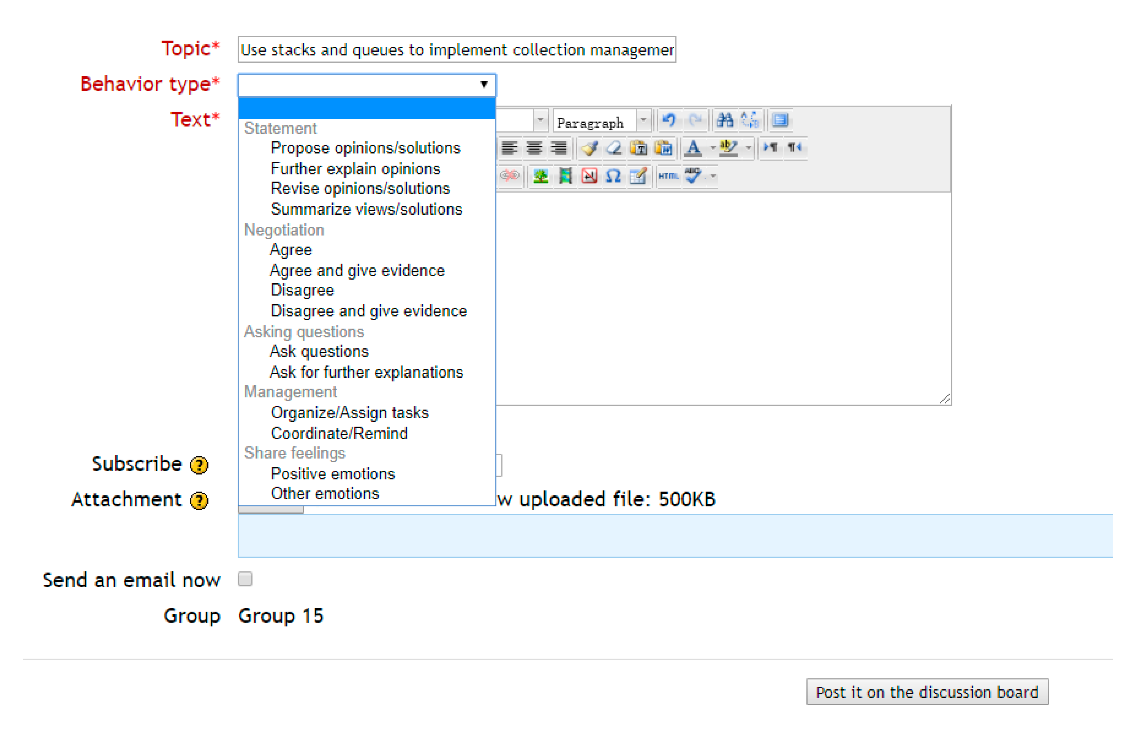The image size is (1132, 737).
Task: Open the text color picker arrow
Action: click(712, 148)
